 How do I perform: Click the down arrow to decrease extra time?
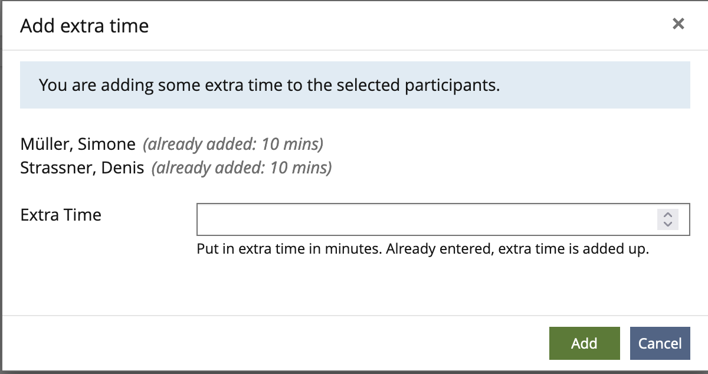(667, 224)
